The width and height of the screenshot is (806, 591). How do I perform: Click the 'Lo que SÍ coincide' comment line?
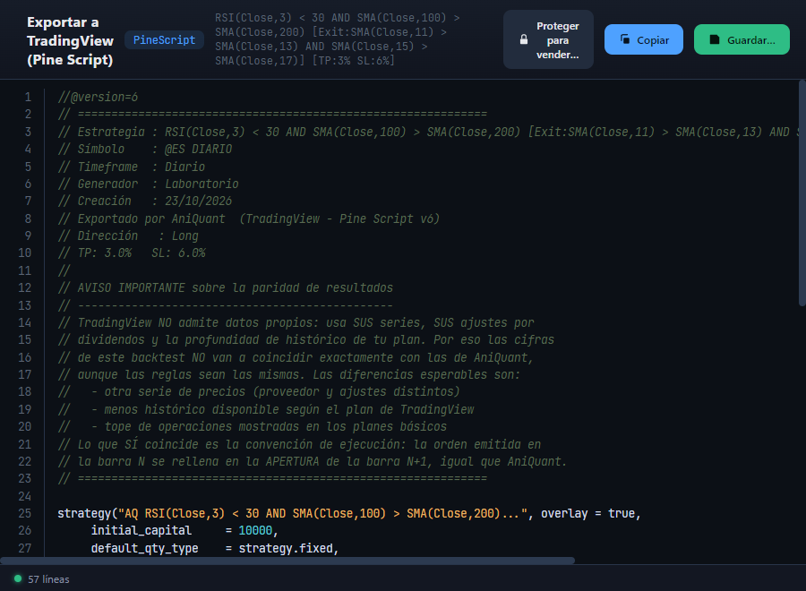[299, 444]
